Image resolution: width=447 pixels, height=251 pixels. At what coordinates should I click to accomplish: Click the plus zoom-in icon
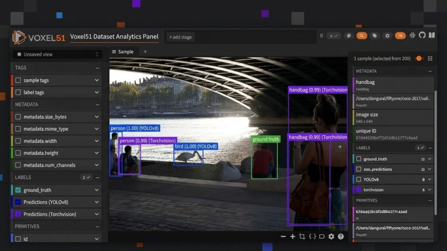[292, 237]
